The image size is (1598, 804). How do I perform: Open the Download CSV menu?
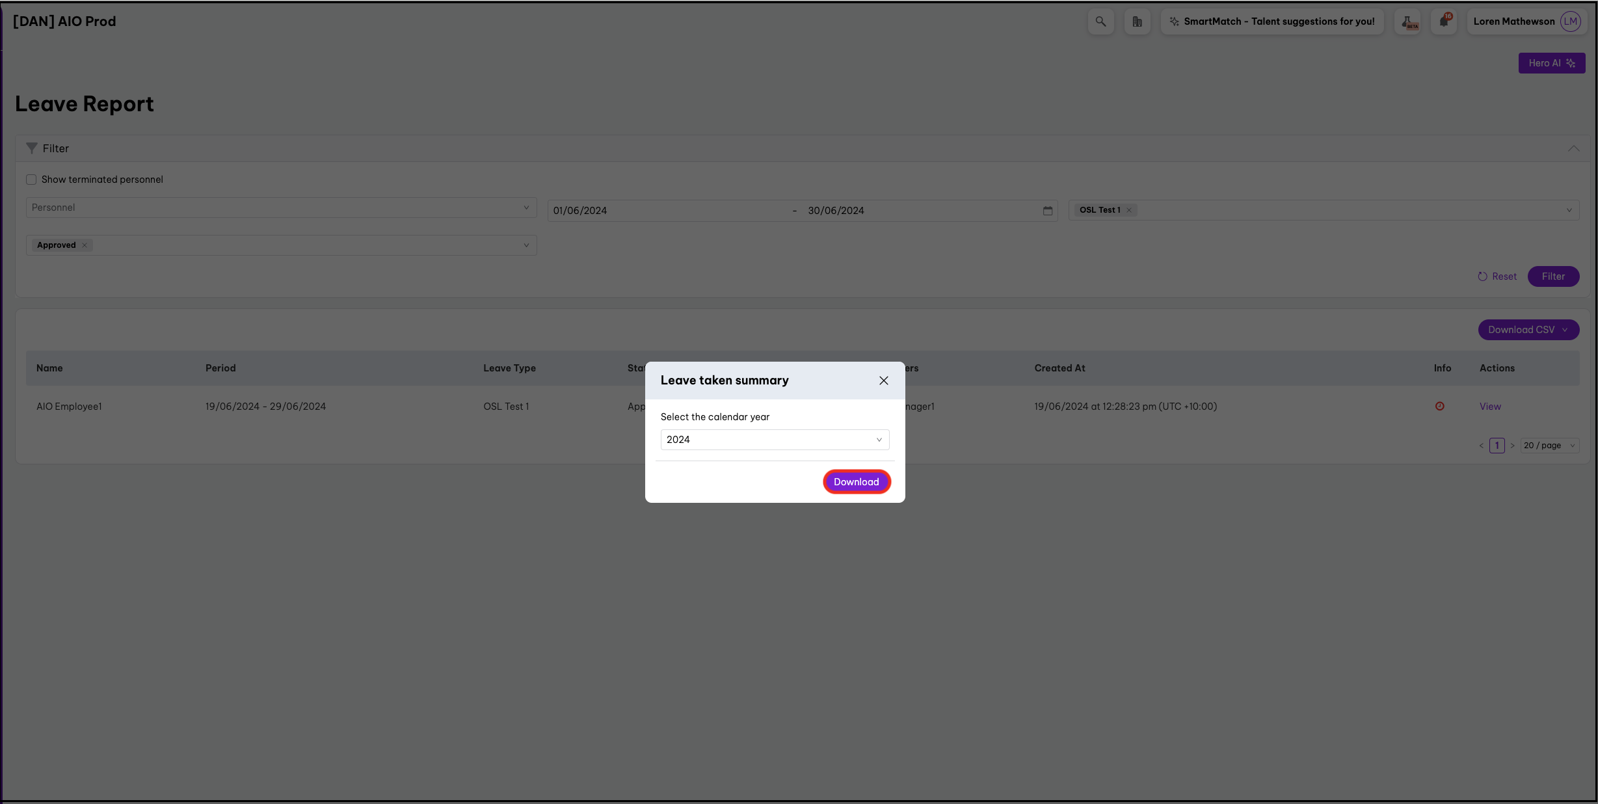[x=1528, y=330]
